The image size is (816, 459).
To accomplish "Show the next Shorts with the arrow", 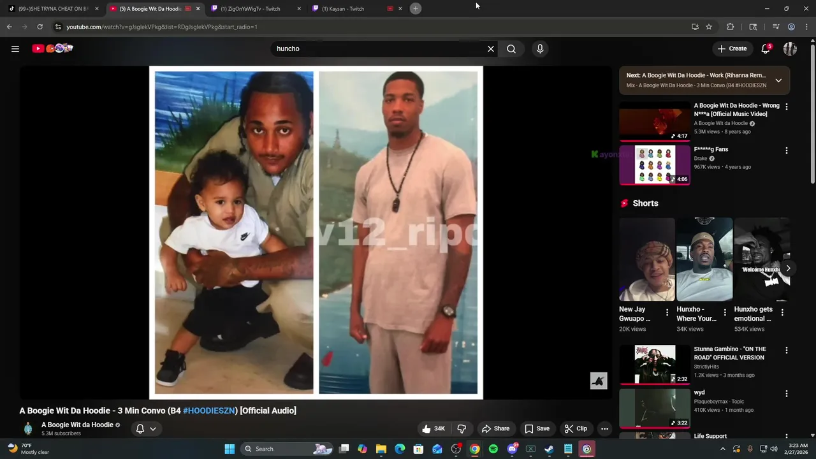I will point(788,268).
